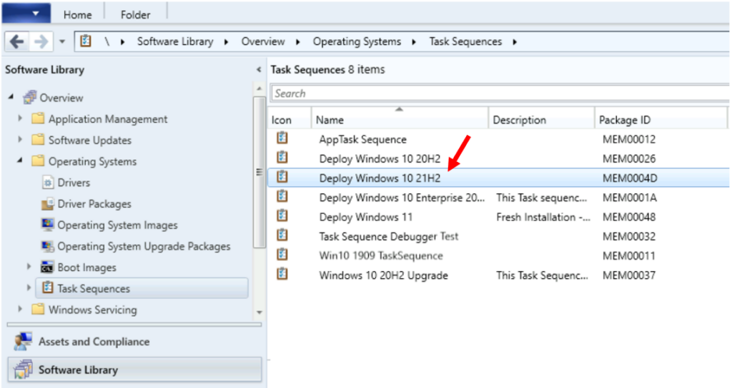Select Windows 10 20H2 Upgrade name
The width and height of the screenshot is (732, 388).
click(383, 275)
